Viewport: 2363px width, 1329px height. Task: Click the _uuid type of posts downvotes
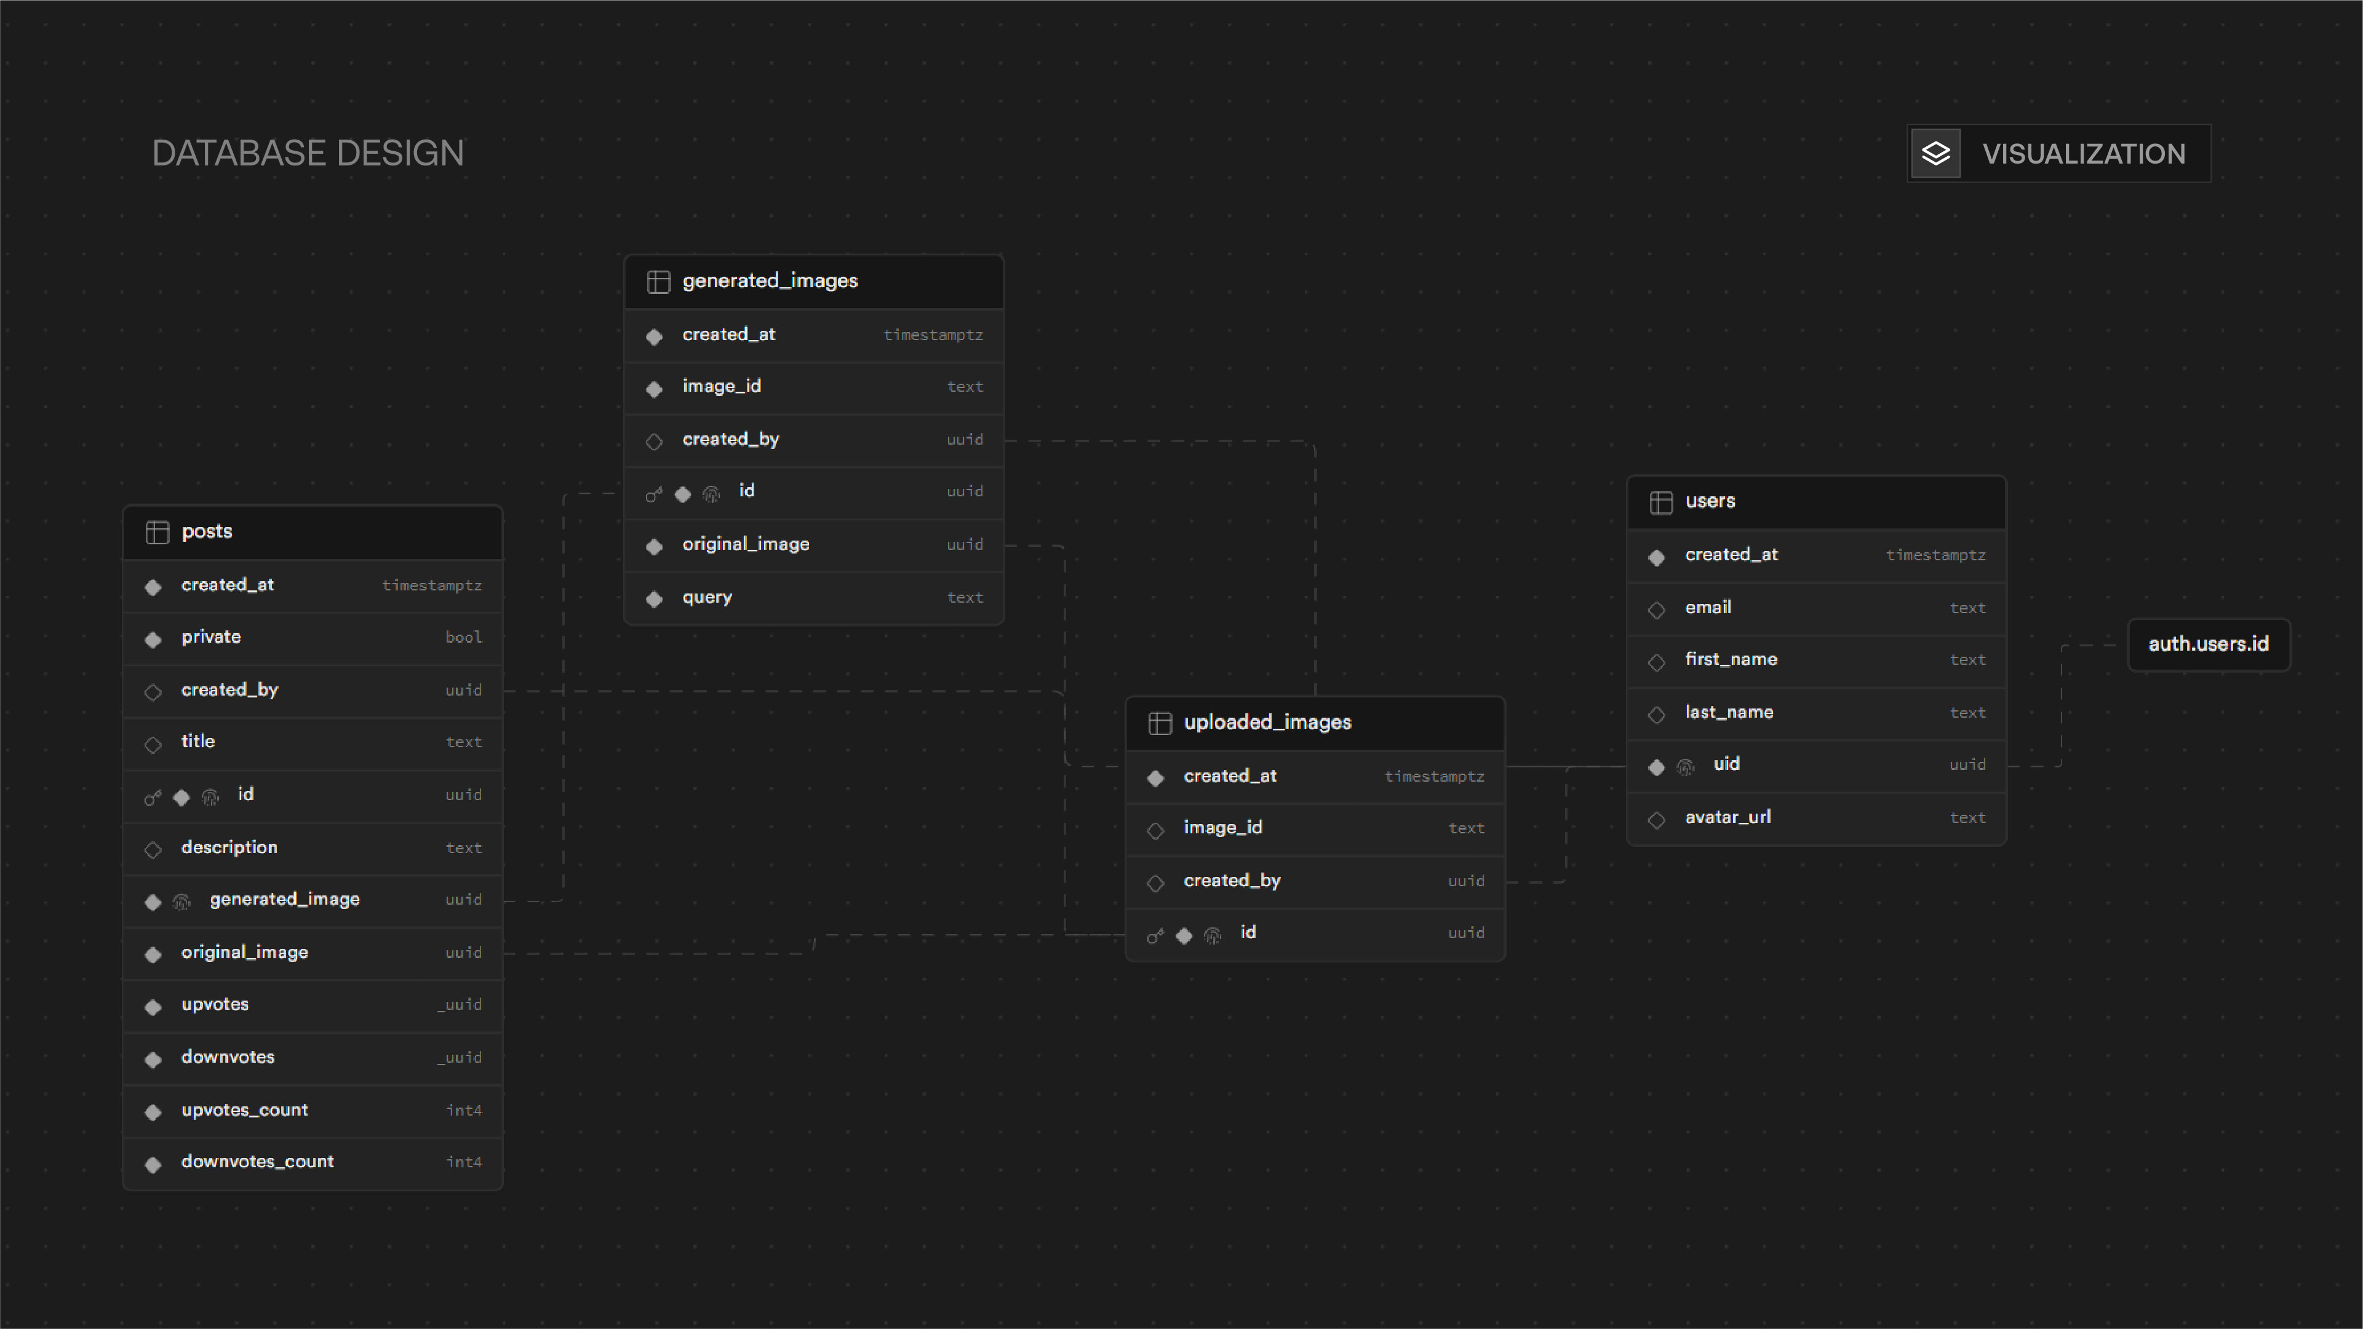coord(459,1058)
